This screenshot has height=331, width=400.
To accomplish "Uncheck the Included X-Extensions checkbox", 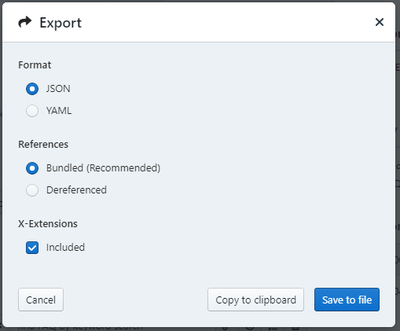I will pos(32,248).
